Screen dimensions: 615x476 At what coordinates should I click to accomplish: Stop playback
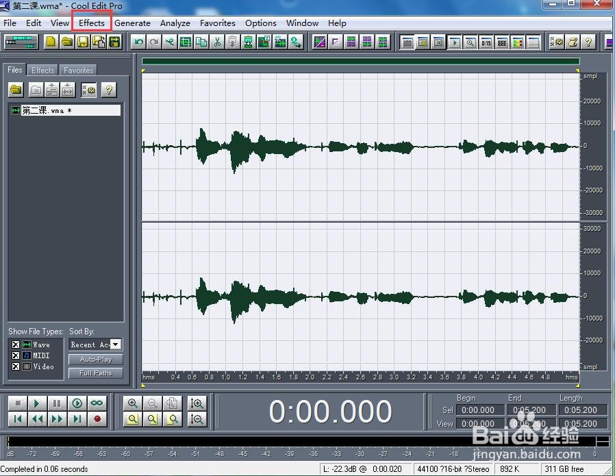pyautogui.click(x=18, y=403)
